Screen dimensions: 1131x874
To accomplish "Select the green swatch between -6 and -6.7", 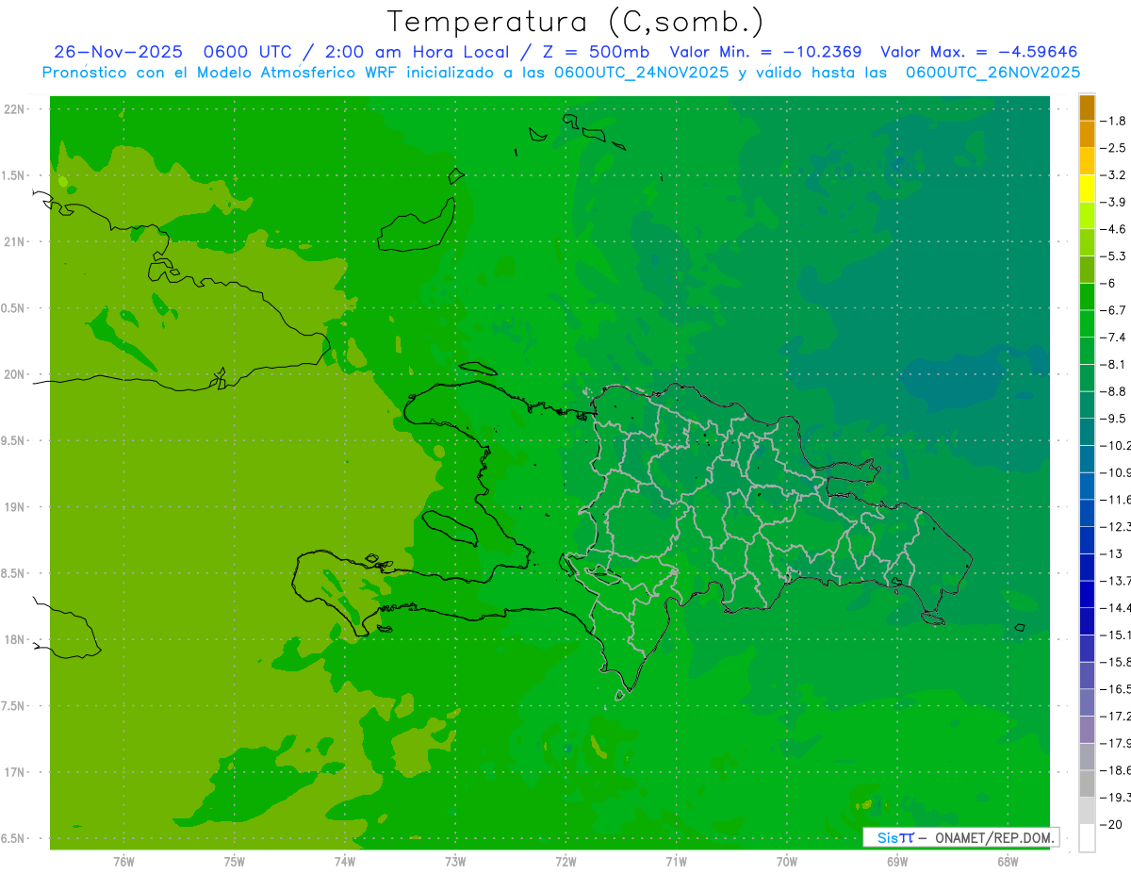I will [1087, 297].
